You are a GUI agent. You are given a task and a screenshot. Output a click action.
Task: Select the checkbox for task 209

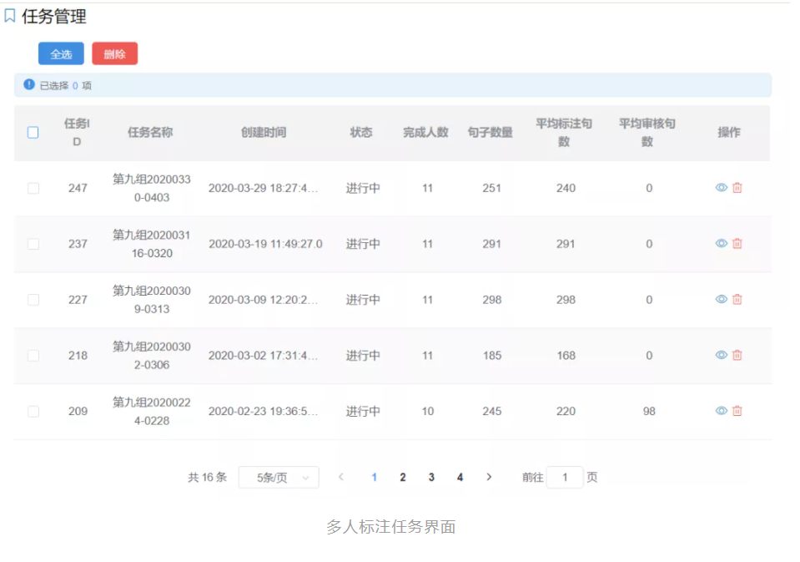coord(32,411)
